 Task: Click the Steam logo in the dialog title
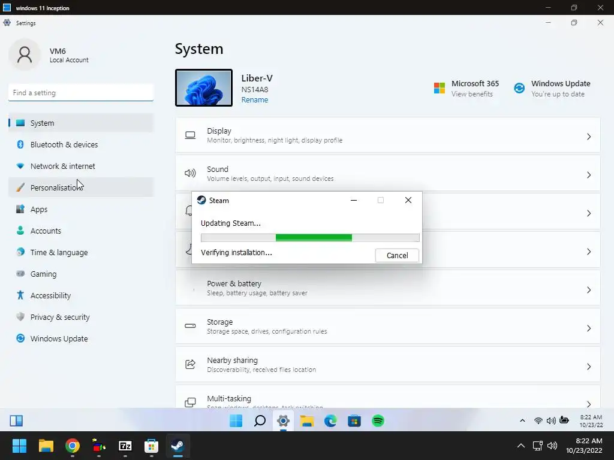pyautogui.click(x=201, y=200)
